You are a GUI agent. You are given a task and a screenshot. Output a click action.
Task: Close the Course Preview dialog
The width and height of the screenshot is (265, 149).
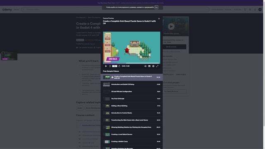[x=159, y=19]
